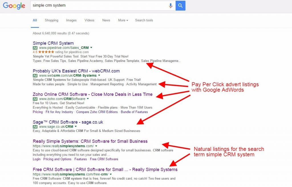Select the All results tab

pyautogui.click(x=35, y=20)
